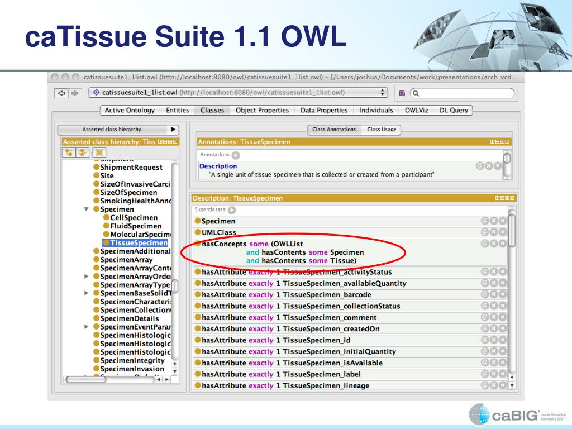Image resolution: width=572 pixels, height=429 pixels.
Task: Add a new annotation with plus icon
Action: click(x=236, y=155)
